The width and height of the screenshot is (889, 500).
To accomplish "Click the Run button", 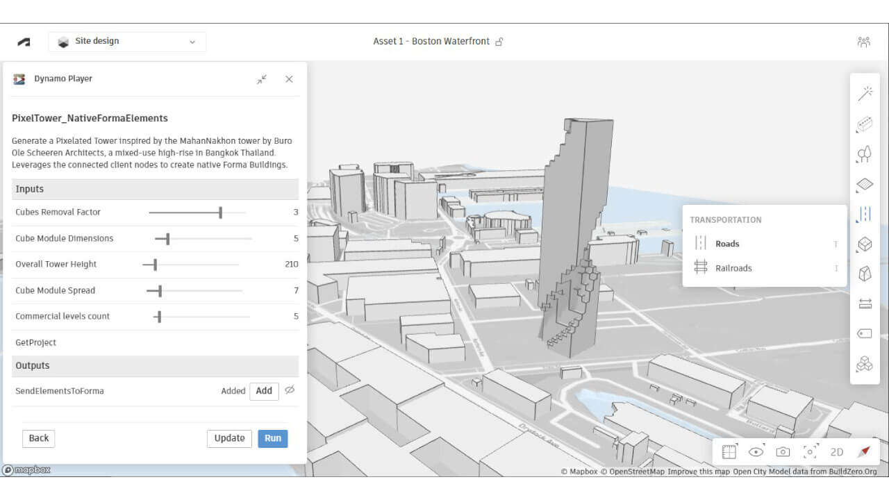I will [x=273, y=438].
